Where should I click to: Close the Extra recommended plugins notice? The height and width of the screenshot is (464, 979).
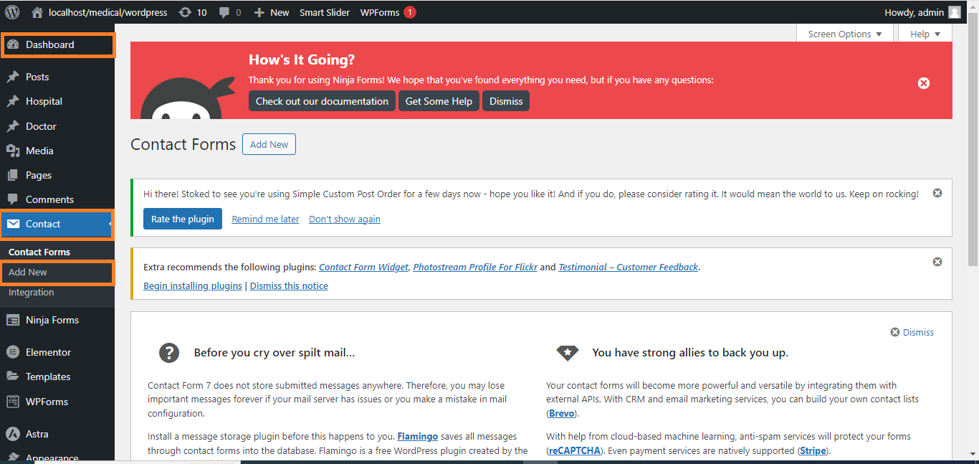(937, 262)
